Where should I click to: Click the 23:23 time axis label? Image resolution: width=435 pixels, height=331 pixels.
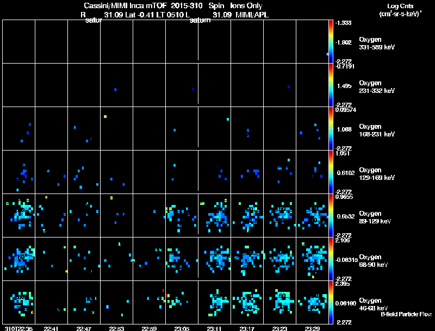point(279,328)
